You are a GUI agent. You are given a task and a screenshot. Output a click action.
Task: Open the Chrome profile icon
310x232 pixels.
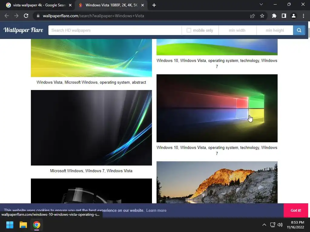coord(294,16)
